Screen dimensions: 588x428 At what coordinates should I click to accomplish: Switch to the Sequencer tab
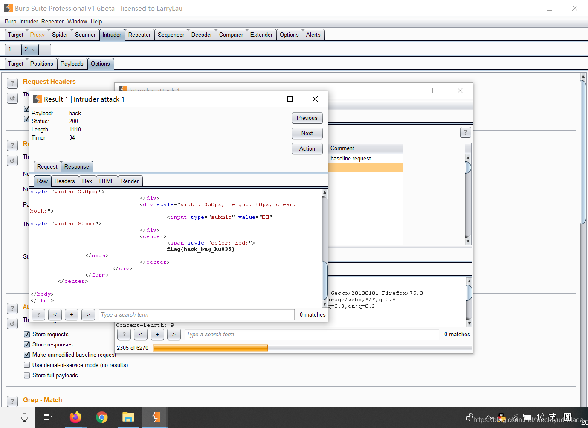coord(171,35)
